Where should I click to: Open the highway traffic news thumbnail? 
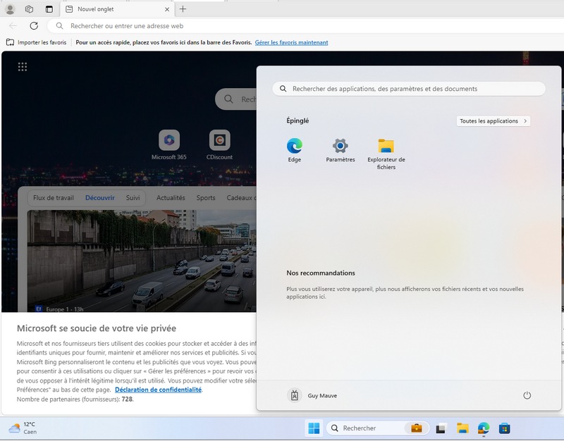click(142, 261)
